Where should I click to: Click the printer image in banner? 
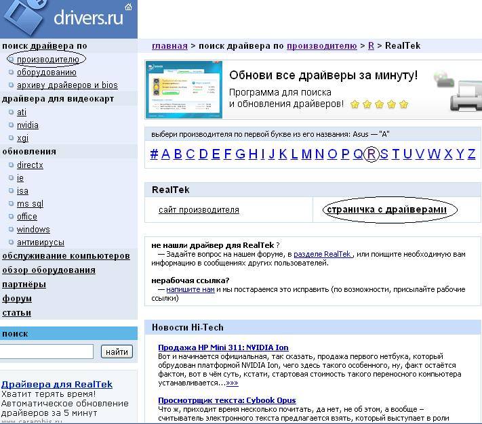point(466,96)
